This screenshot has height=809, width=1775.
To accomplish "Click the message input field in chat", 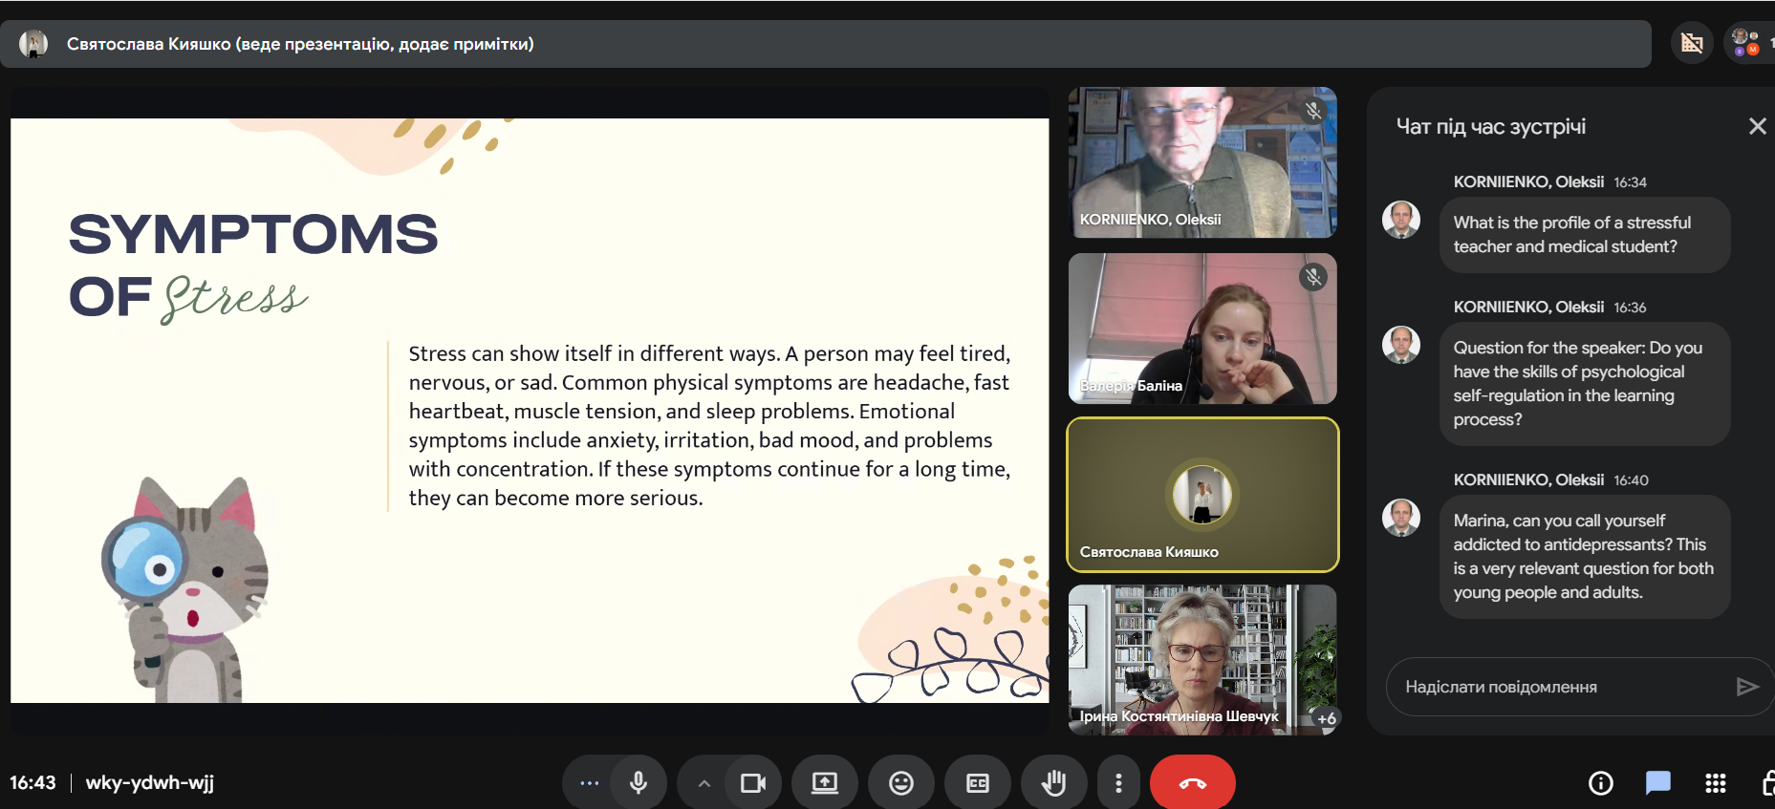I will click(x=1558, y=687).
